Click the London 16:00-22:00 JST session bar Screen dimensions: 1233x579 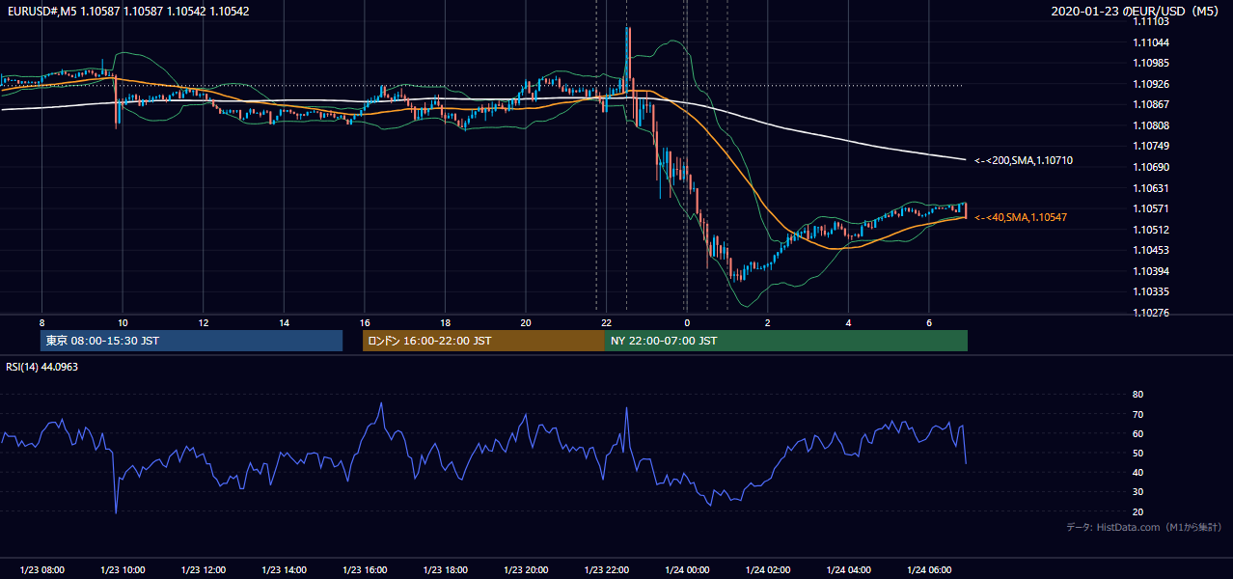point(483,341)
